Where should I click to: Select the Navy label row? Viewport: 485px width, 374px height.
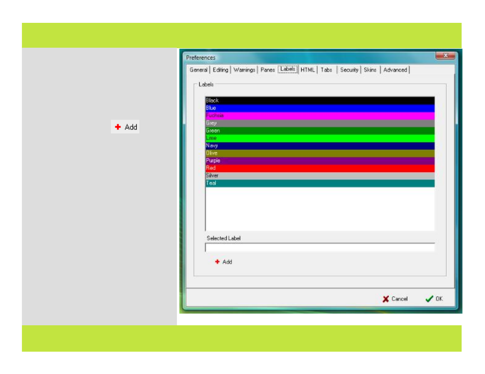pos(320,146)
